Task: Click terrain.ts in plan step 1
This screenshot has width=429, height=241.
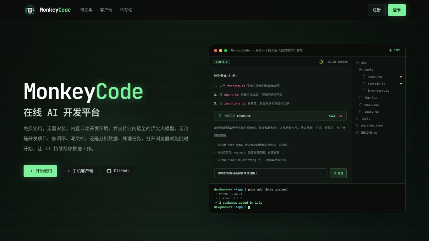Action: 236,86
